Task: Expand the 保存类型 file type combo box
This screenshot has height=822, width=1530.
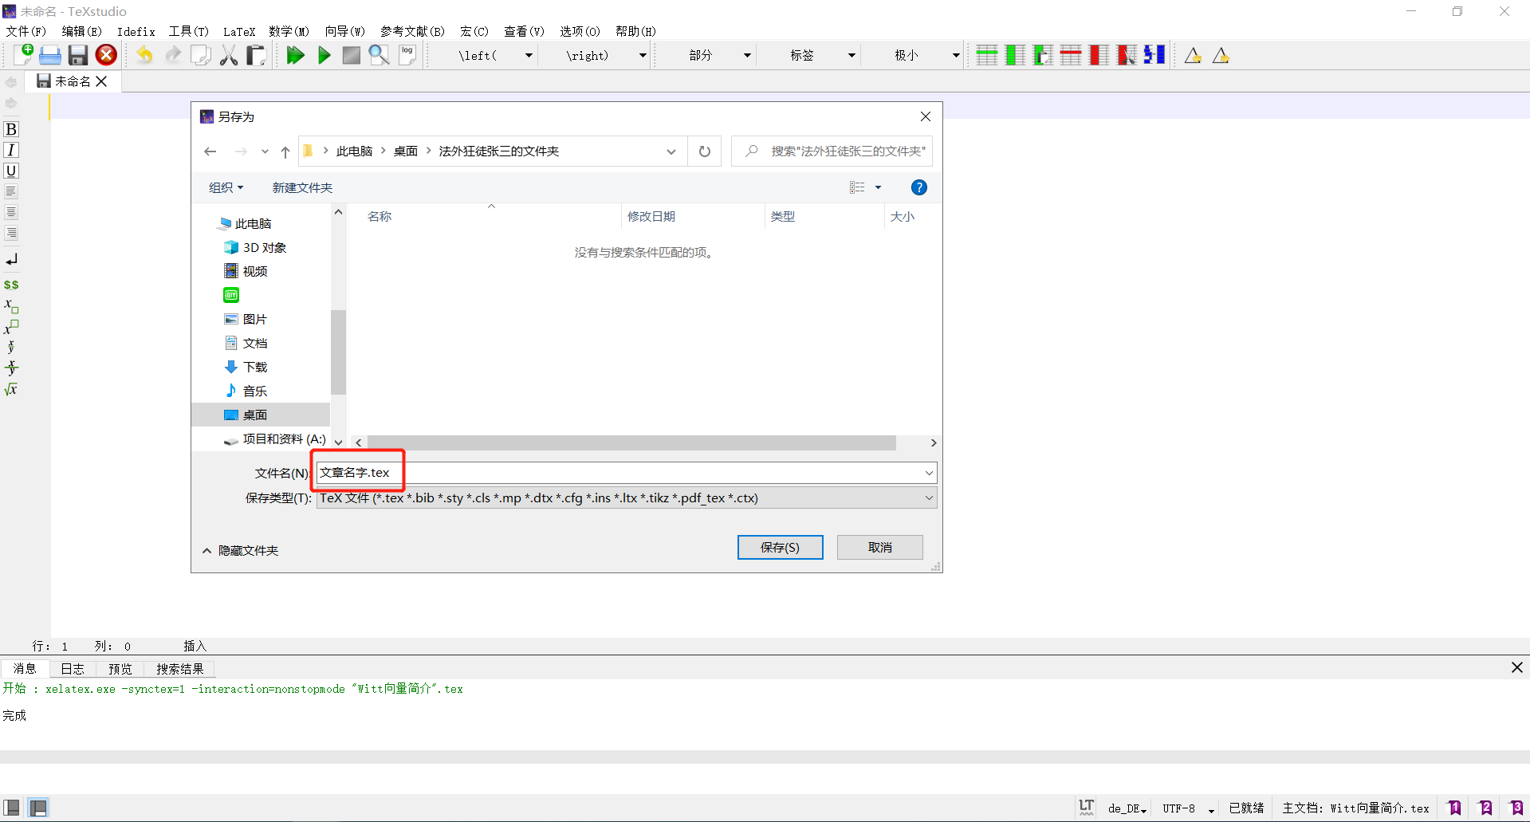Action: tap(627, 498)
